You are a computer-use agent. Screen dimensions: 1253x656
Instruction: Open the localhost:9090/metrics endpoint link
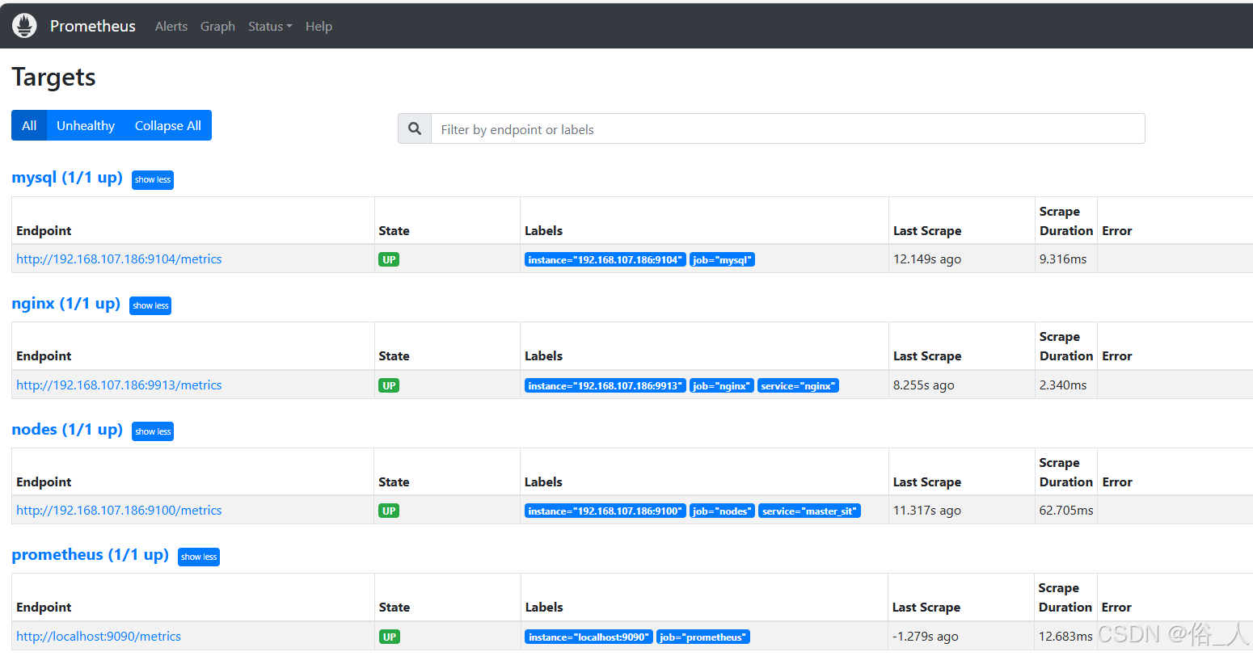[x=99, y=637]
